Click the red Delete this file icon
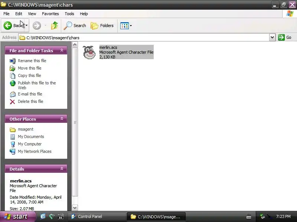The width and height of the screenshot is (297, 222). (13, 102)
